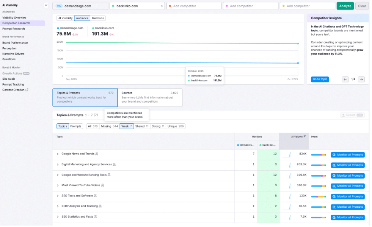Open the Mentions chart tab
The width and height of the screenshot is (372, 227).
(98, 18)
